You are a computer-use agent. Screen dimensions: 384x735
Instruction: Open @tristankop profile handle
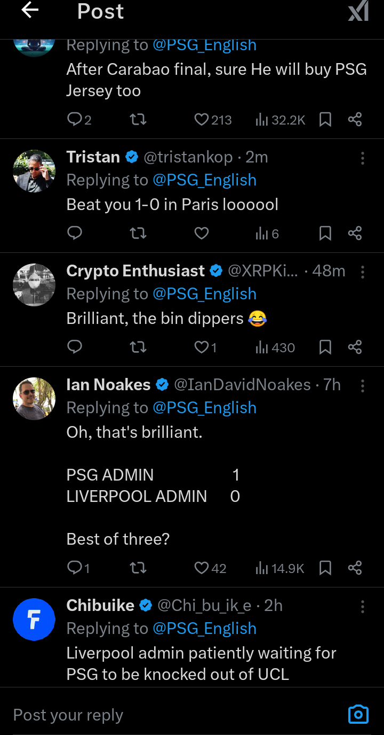point(188,157)
